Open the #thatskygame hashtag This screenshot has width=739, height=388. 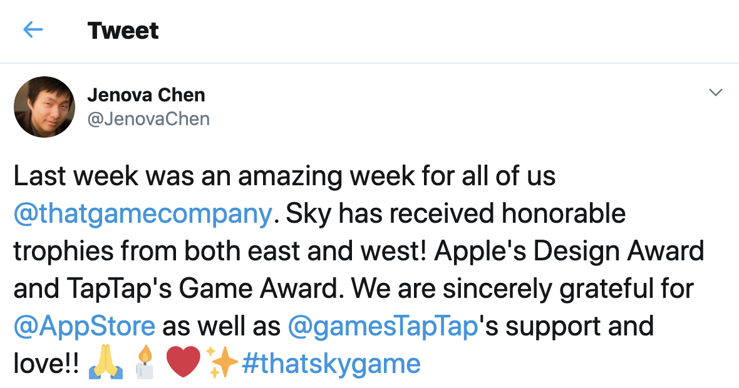point(331,364)
